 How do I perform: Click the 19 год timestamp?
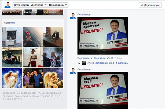119,58
